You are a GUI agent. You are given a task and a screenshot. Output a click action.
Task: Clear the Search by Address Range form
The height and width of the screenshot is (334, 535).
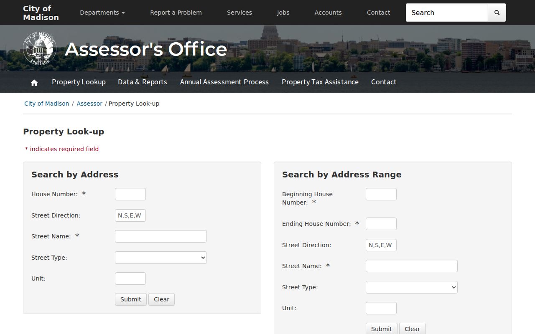[412, 329]
